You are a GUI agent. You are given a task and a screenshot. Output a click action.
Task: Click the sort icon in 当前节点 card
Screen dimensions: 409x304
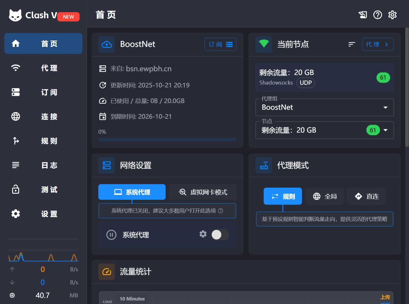pyautogui.click(x=352, y=44)
